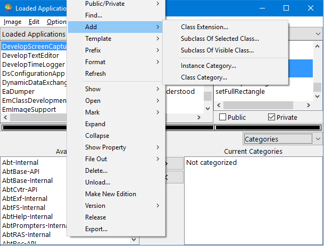This screenshot has height=246, width=324.
Task: Select Make New Edition menu item
Action: click(x=110, y=194)
